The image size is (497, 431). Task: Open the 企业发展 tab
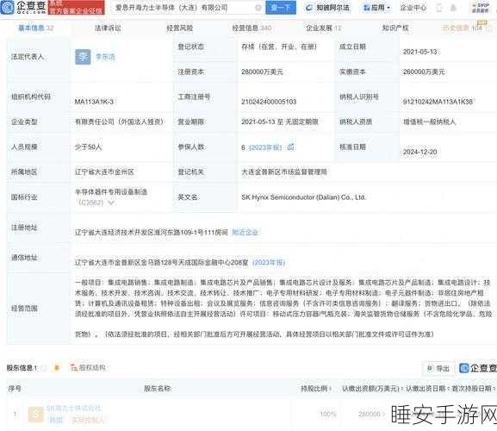pyautogui.click(x=323, y=28)
